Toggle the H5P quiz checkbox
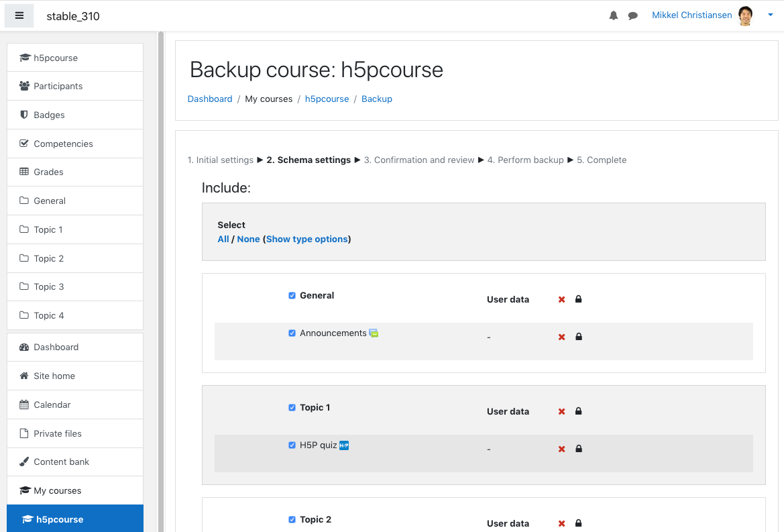 point(292,445)
